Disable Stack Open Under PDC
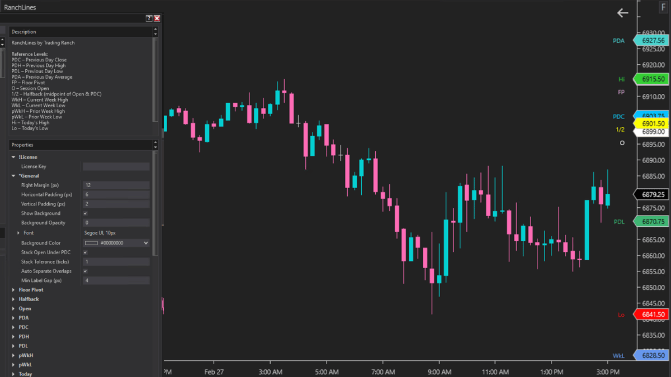 pyautogui.click(x=85, y=252)
